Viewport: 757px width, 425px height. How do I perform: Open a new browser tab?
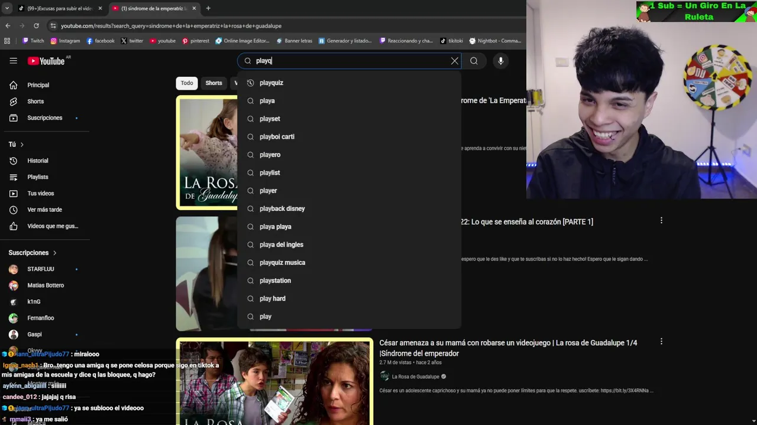pos(208,8)
